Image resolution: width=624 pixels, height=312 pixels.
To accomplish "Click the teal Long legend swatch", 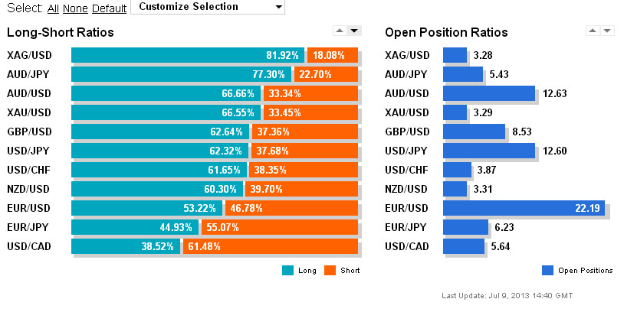I will 288,270.
